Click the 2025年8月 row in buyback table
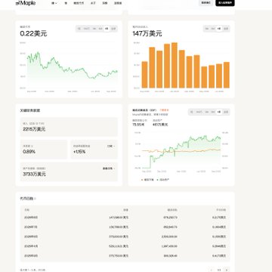This screenshot has width=272, height=272. (125, 218)
